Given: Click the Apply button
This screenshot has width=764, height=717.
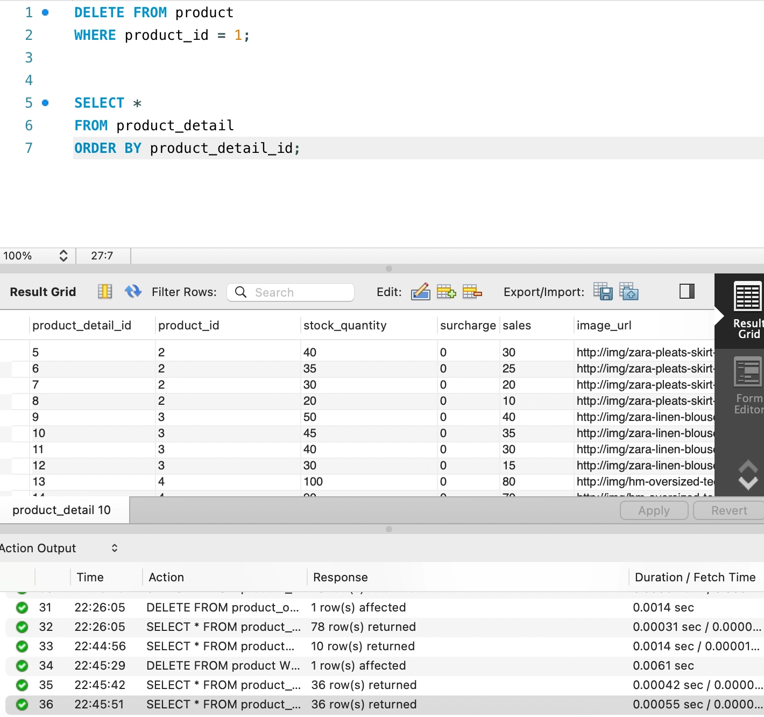Looking at the screenshot, I should click(x=654, y=510).
